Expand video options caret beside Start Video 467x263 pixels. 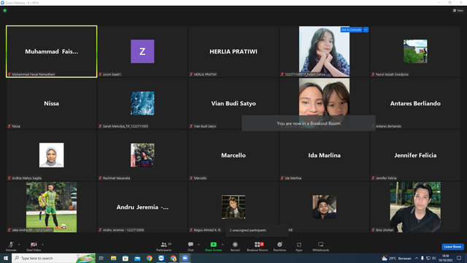tap(43, 245)
